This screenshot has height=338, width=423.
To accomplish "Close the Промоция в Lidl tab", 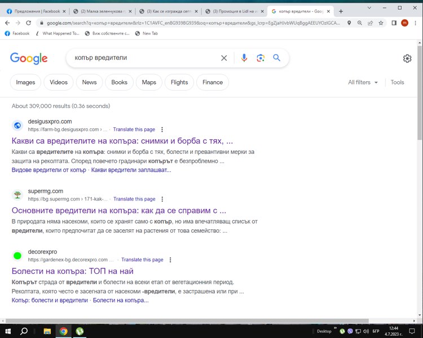I will tap(262, 11).
